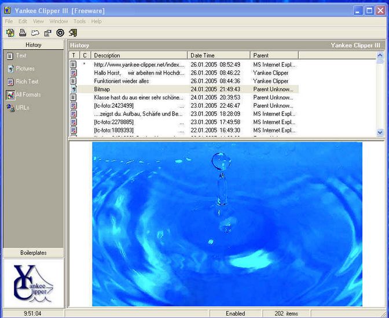
Task: Click the cloud-shaped toolbar icon
Action: click(35, 33)
